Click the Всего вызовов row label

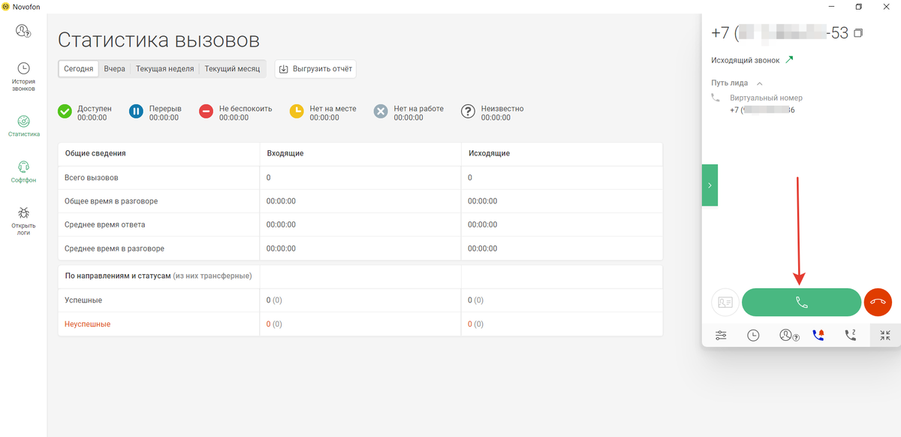pyautogui.click(x=91, y=178)
